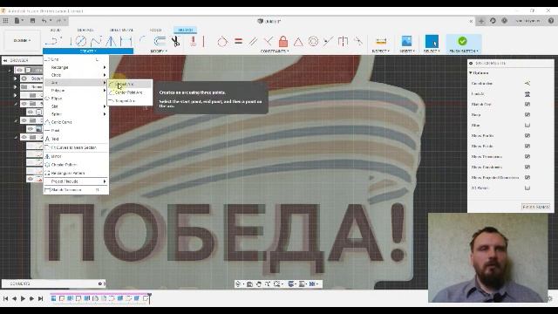558x314 pixels.
Task: Click the Save icon in top bar
Action: [x=32, y=21]
